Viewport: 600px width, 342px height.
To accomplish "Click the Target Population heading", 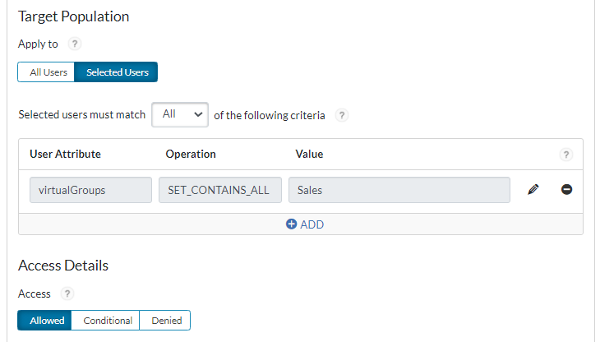I will point(73,16).
